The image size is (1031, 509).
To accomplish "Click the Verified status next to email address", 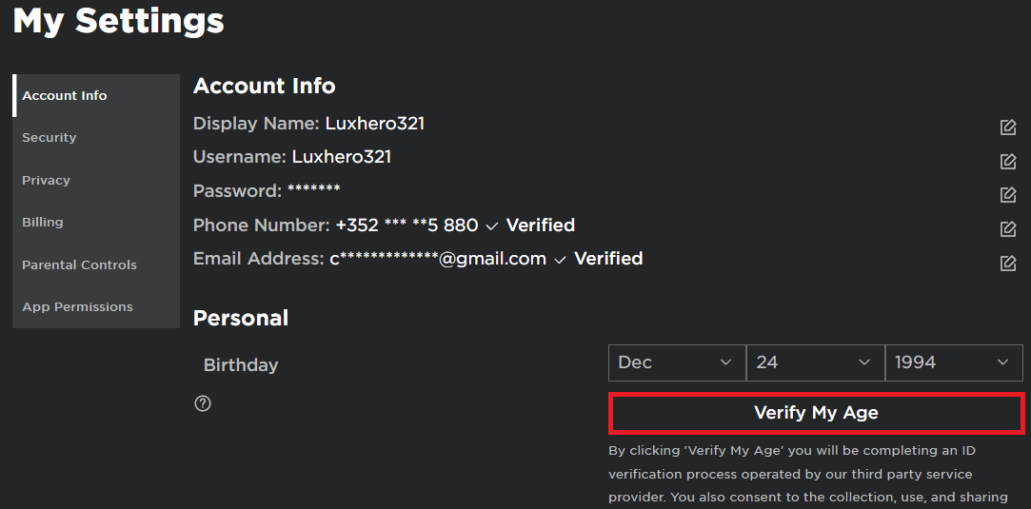I will pos(608,259).
